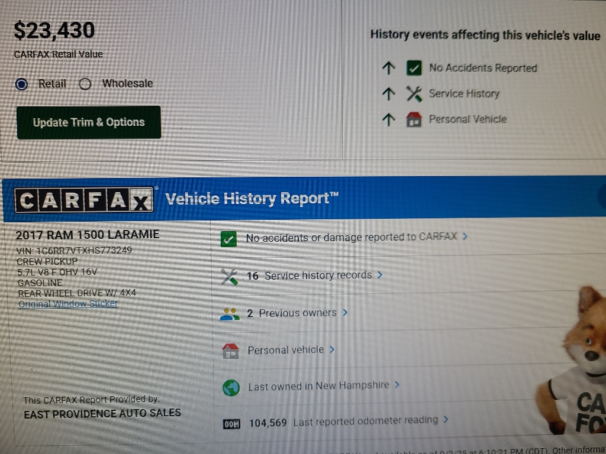
Task: Click the CARFAX Retail Value label
Action: click(x=59, y=54)
